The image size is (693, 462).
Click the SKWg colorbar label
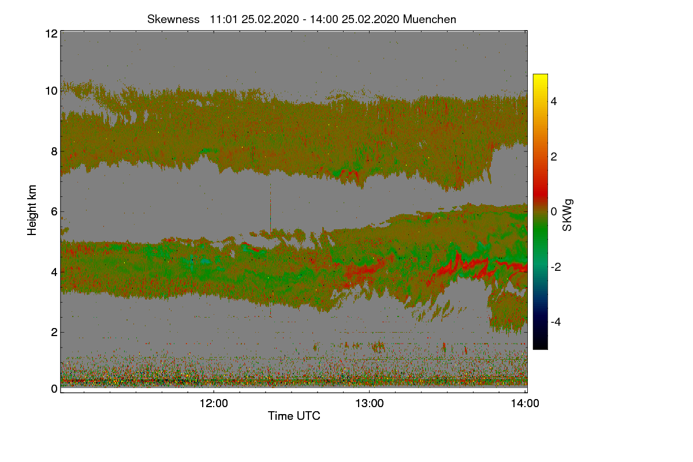click(x=568, y=215)
